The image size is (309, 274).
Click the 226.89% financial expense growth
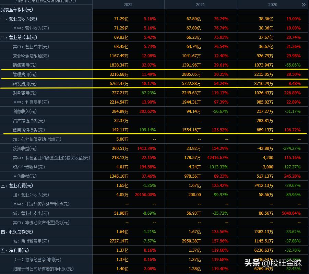(292, 93)
